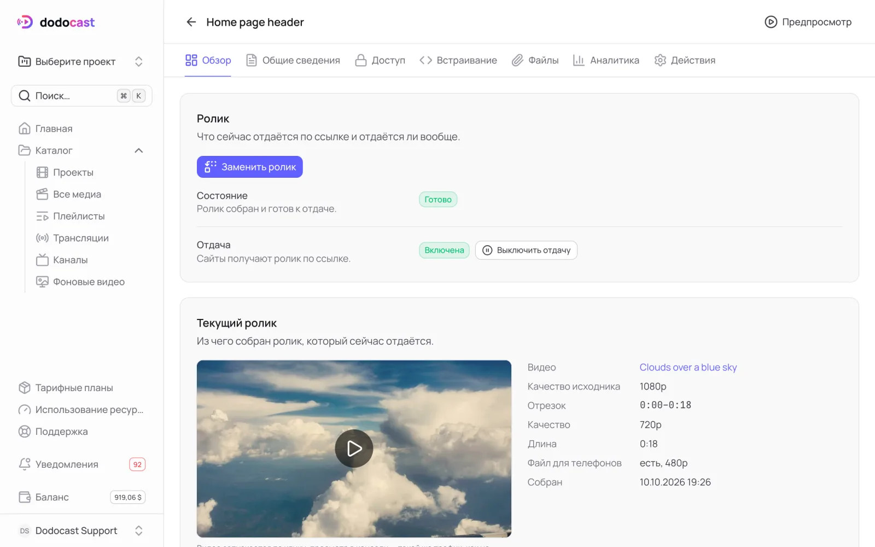875x547 pixels.
Task: Click the Включена status badge
Action: coord(444,250)
